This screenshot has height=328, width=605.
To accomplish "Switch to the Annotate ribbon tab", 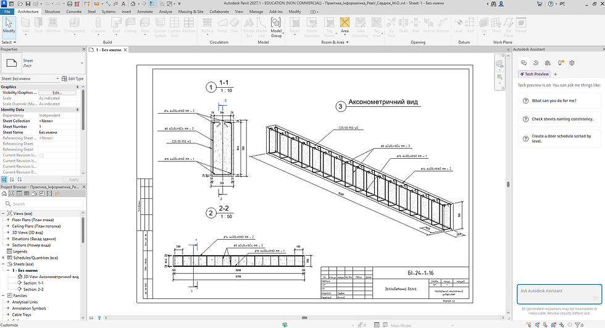I will click(145, 12).
